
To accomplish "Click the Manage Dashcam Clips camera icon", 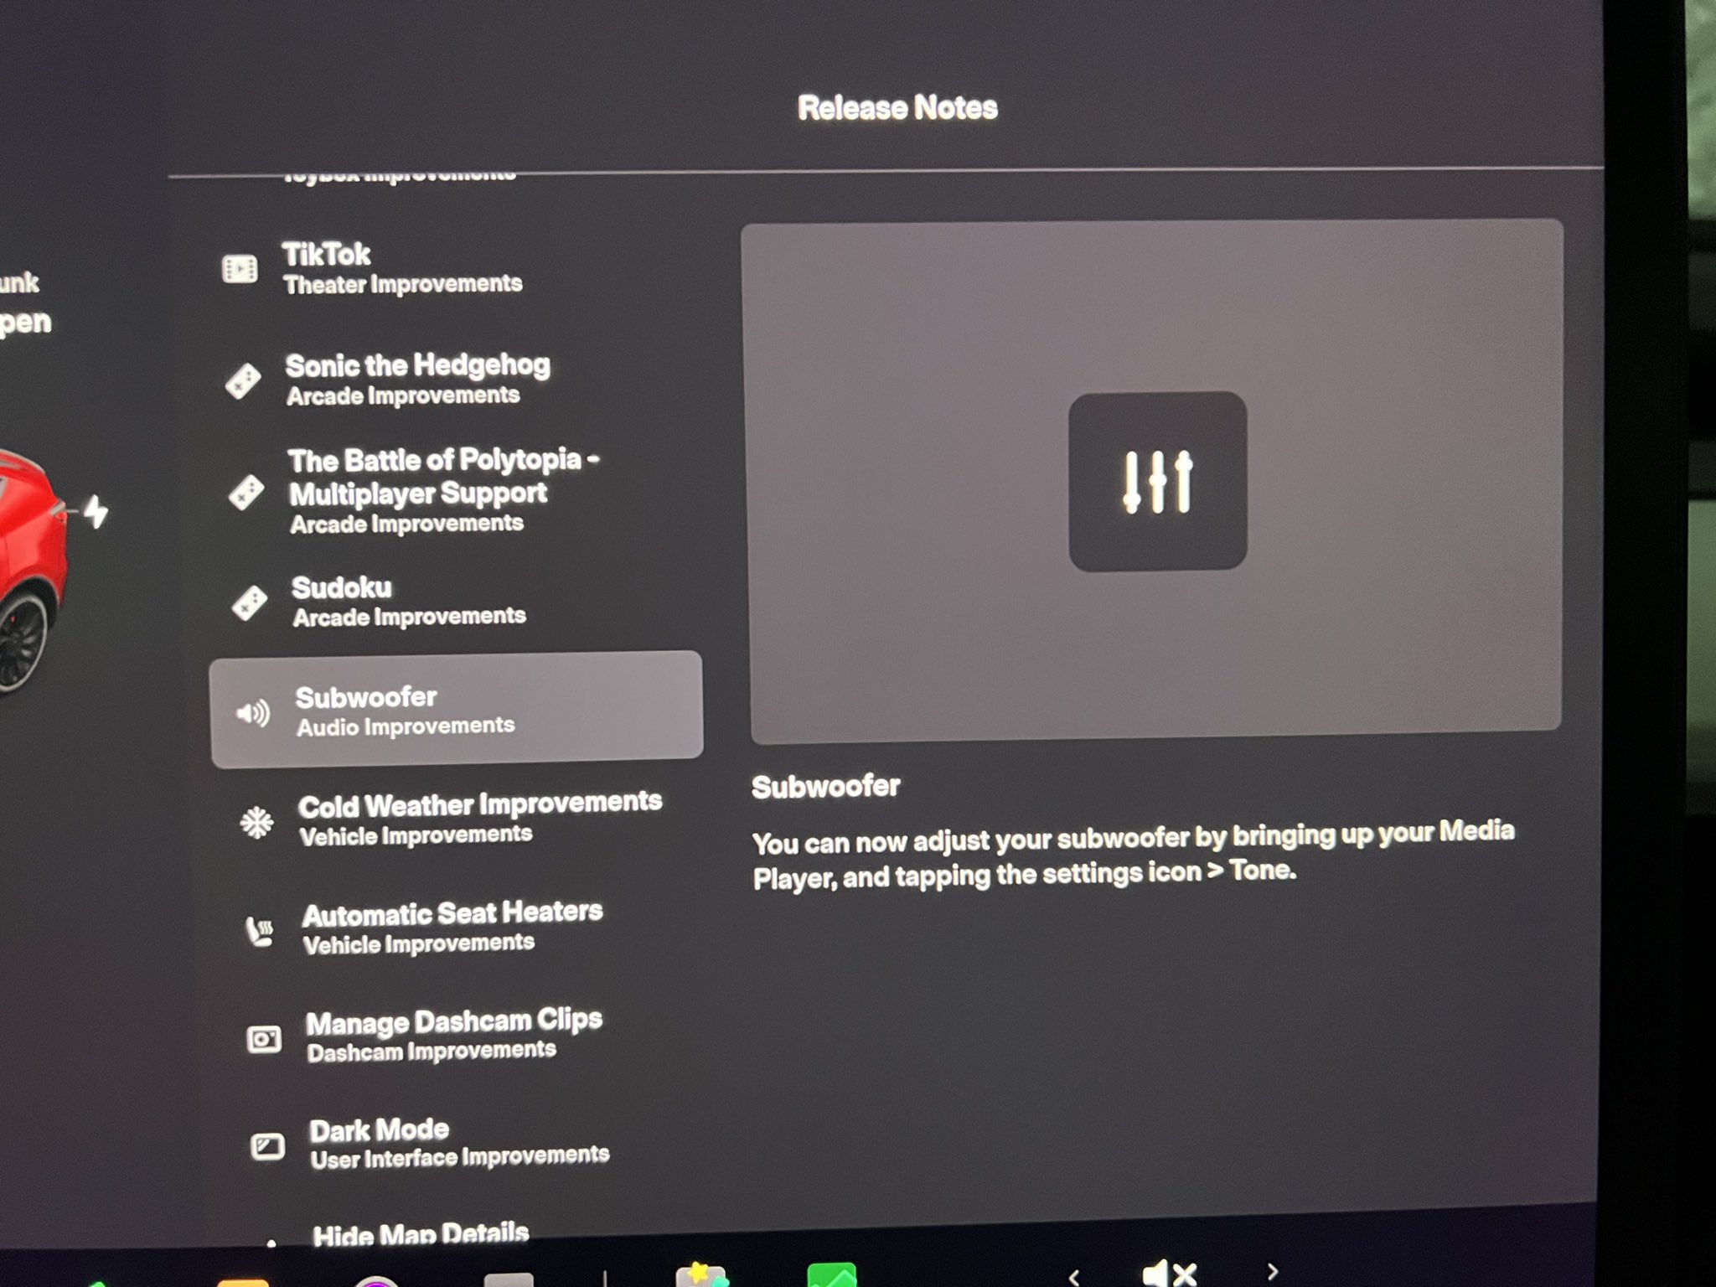I will (264, 1039).
